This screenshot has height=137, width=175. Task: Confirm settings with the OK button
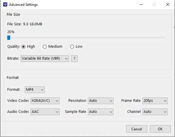point(160,129)
